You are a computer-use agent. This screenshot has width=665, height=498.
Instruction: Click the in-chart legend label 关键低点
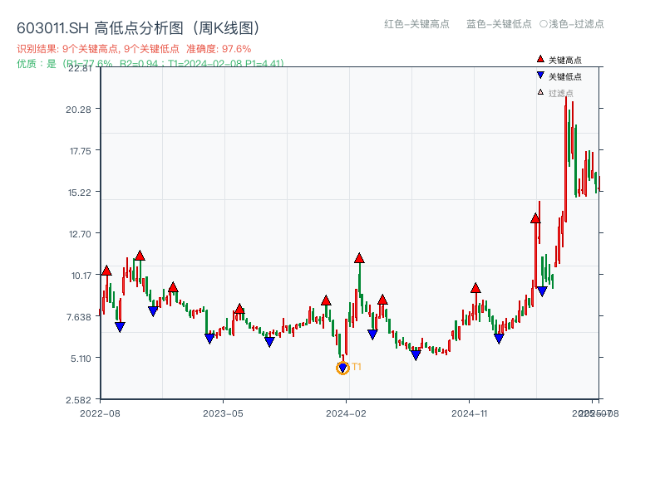click(565, 76)
